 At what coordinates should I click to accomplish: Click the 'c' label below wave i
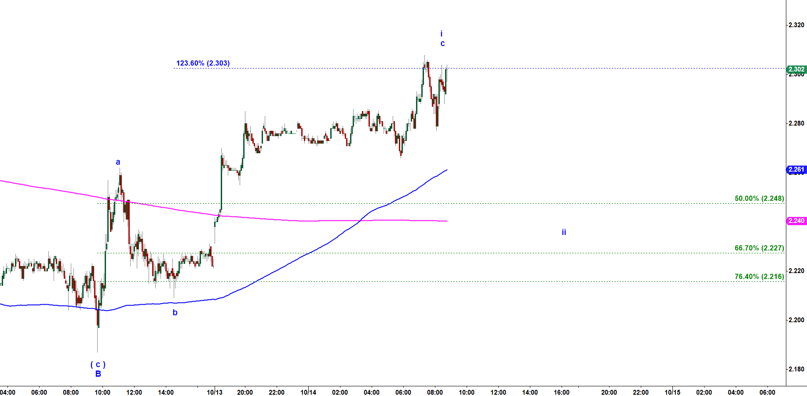point(442,43)
